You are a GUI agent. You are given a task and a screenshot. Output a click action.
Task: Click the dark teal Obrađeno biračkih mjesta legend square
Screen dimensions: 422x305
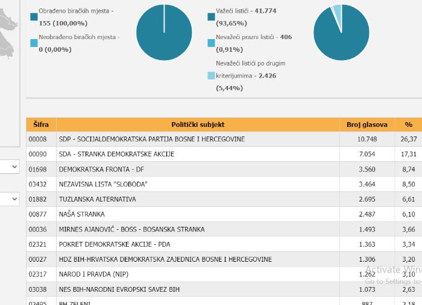point(34,17)
